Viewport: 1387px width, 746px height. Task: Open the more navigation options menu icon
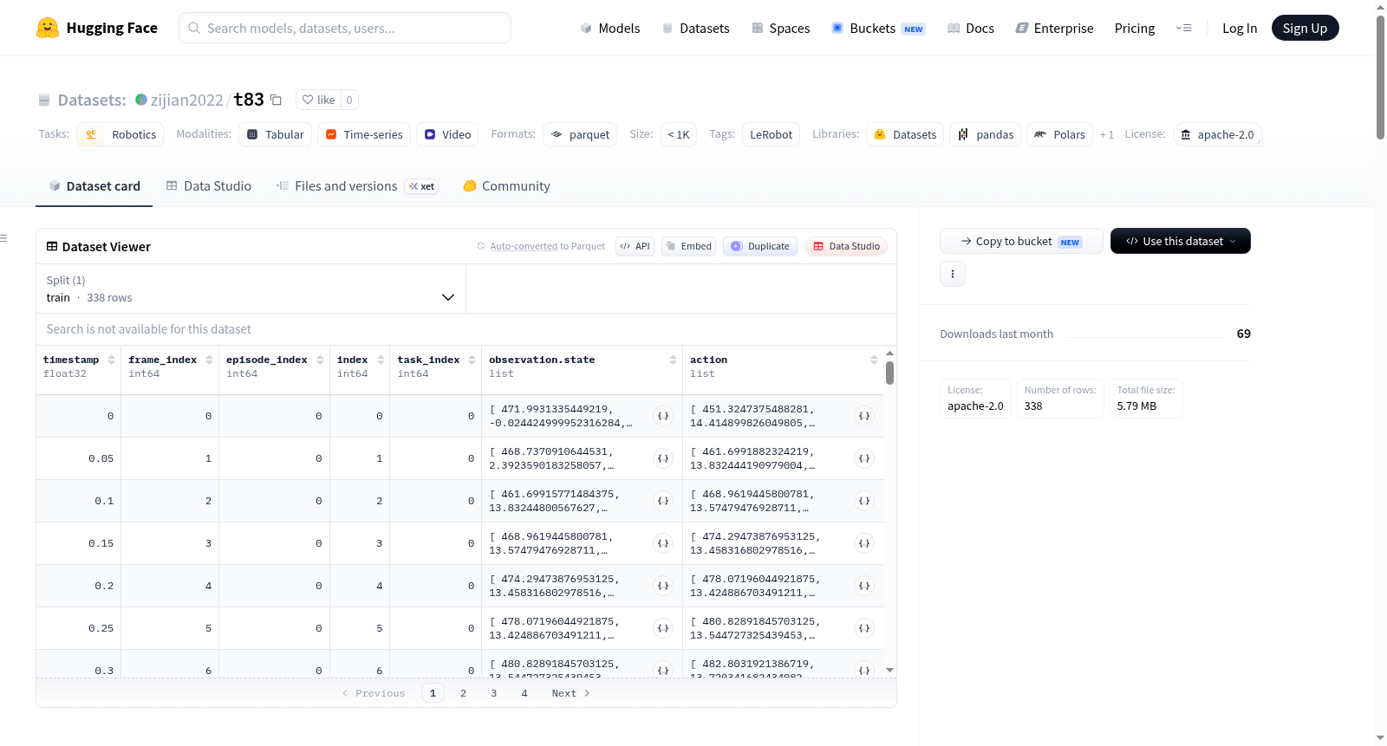click(x=1183, y=28)
